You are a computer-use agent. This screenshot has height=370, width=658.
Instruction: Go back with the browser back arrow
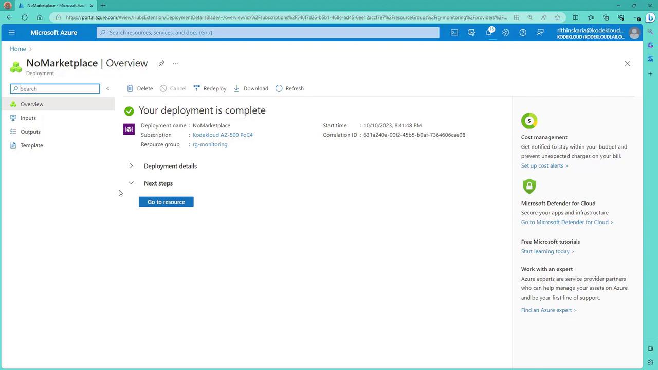point(10,17)
